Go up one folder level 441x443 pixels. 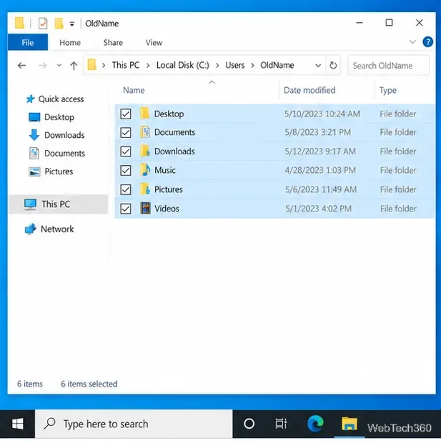(74, 66)
